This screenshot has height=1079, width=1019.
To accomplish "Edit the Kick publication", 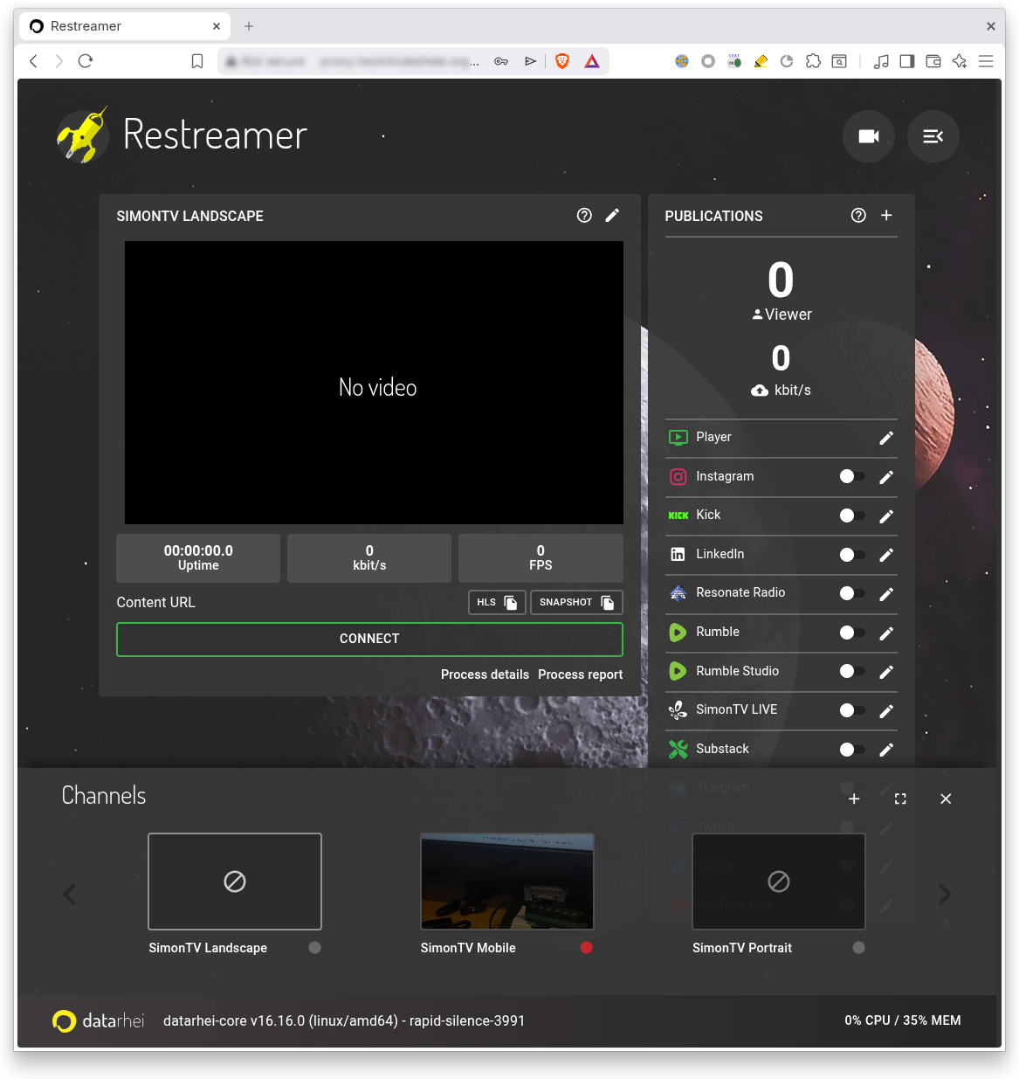I will point(886,515).
